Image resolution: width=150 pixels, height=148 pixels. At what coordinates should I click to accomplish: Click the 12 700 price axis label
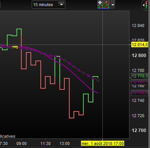pyautogui.click(x=139, y=130)
